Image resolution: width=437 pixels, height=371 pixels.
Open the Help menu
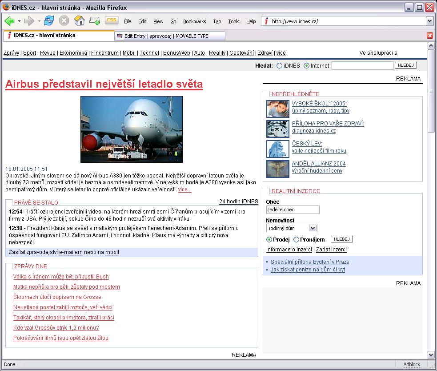pos(251,21)
